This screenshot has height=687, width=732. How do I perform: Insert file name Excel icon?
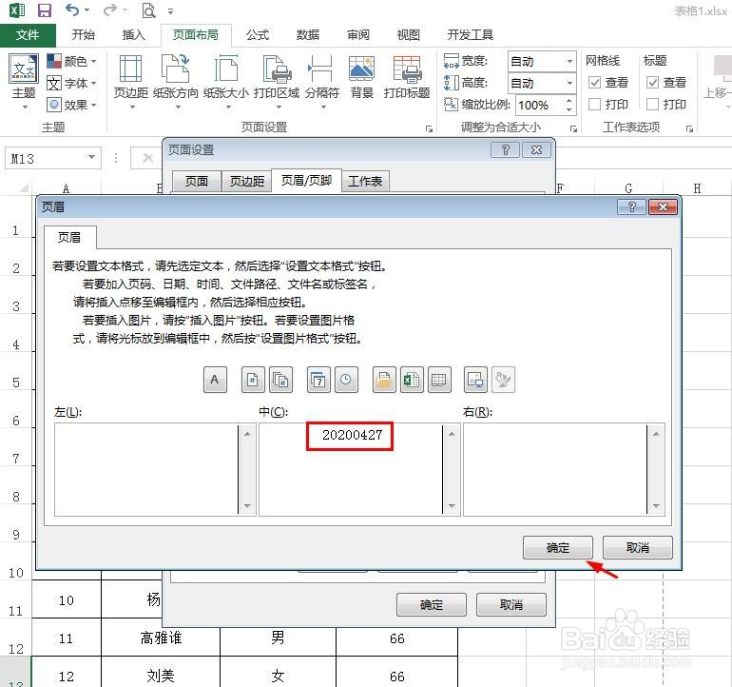pyautogui.click(x=412, y=380)
